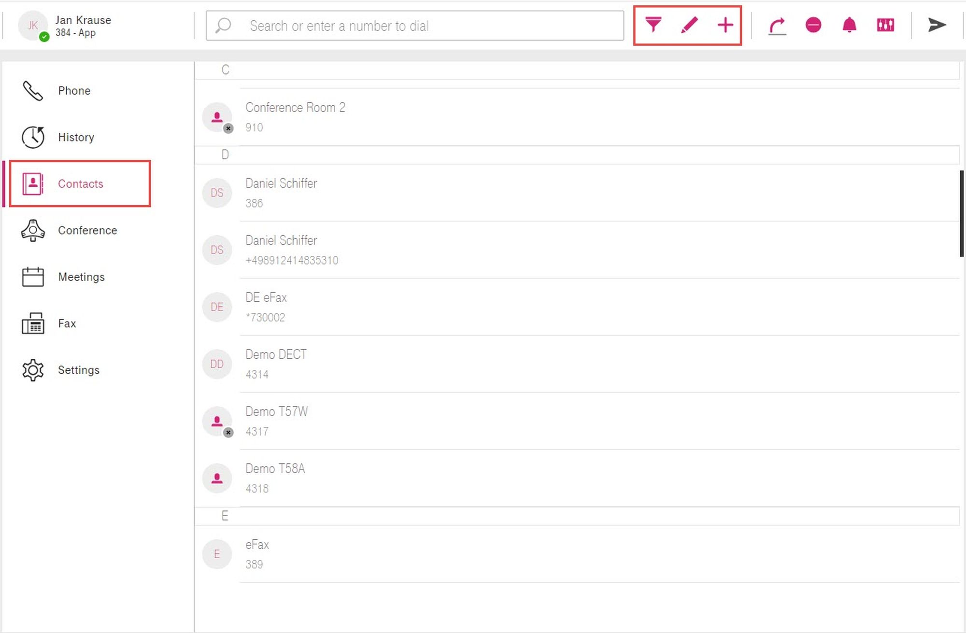Click the paper plane send icon

point(937,25)
